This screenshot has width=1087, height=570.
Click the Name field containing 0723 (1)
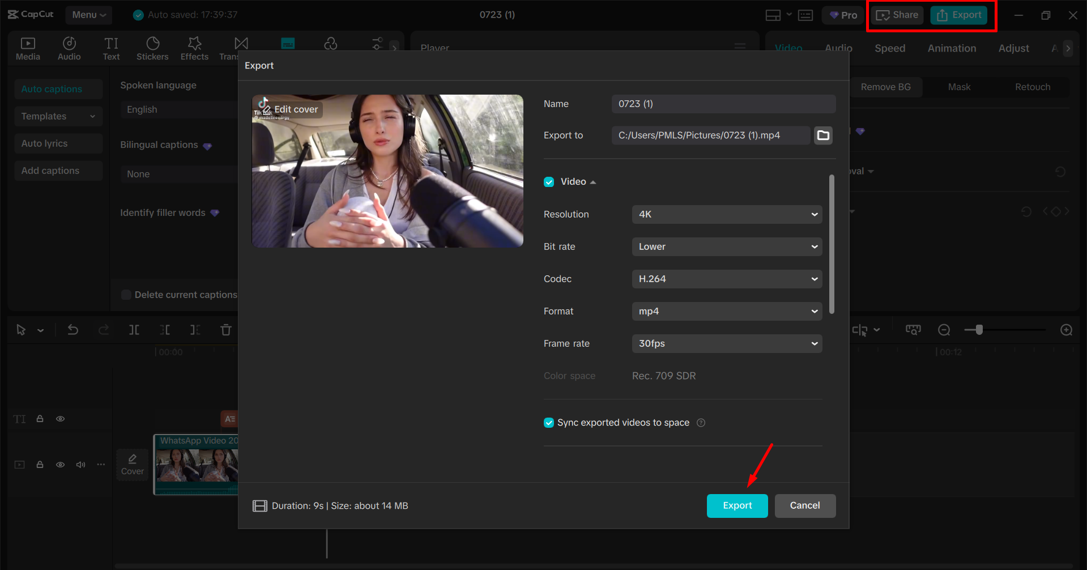pos(723,104)
